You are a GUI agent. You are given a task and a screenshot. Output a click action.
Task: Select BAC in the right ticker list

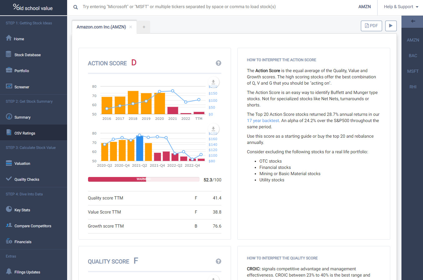pyautogui.click(x=413, y=56)
